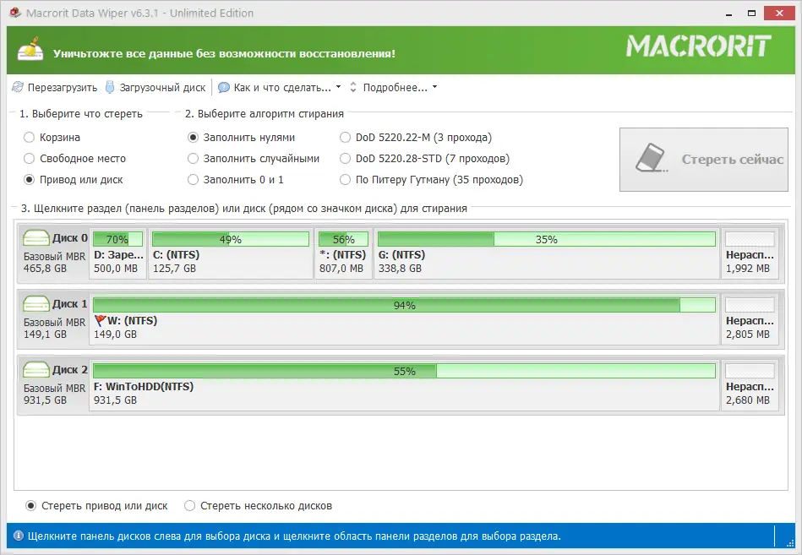Screen dimensions: 802x555
Task: Select G: (NTFS) 338,8 GB partition
Action: pos(546,254)
